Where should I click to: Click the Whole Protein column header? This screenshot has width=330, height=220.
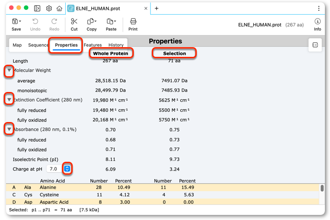point(111,53)
